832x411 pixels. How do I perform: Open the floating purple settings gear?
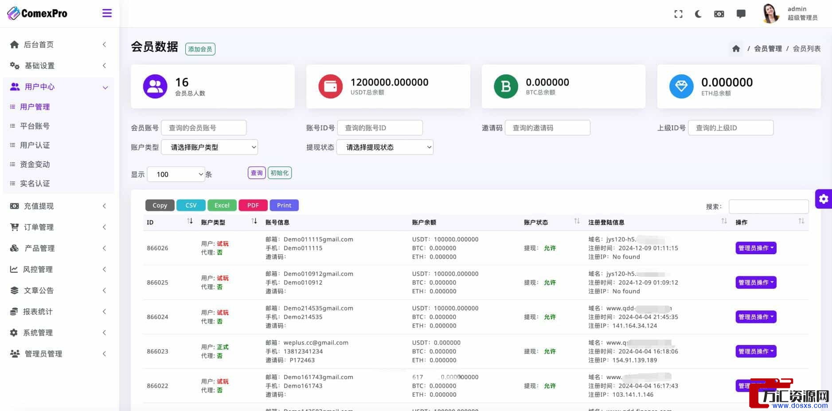coord(824,199)
